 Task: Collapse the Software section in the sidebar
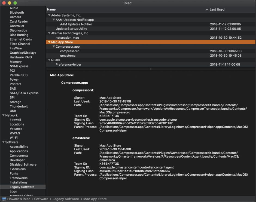tap(3, 142)
